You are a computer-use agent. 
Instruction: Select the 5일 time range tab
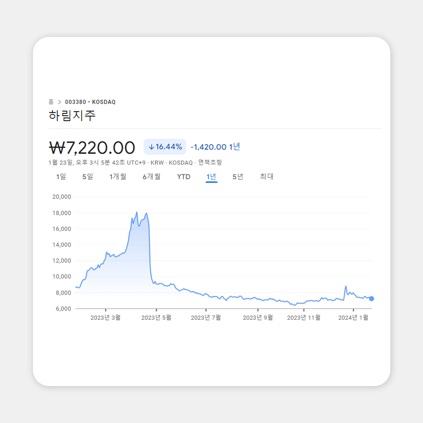[88, 177]
